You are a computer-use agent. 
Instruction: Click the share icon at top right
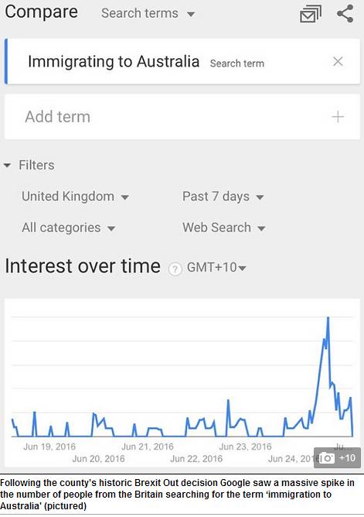pos(345,14)
